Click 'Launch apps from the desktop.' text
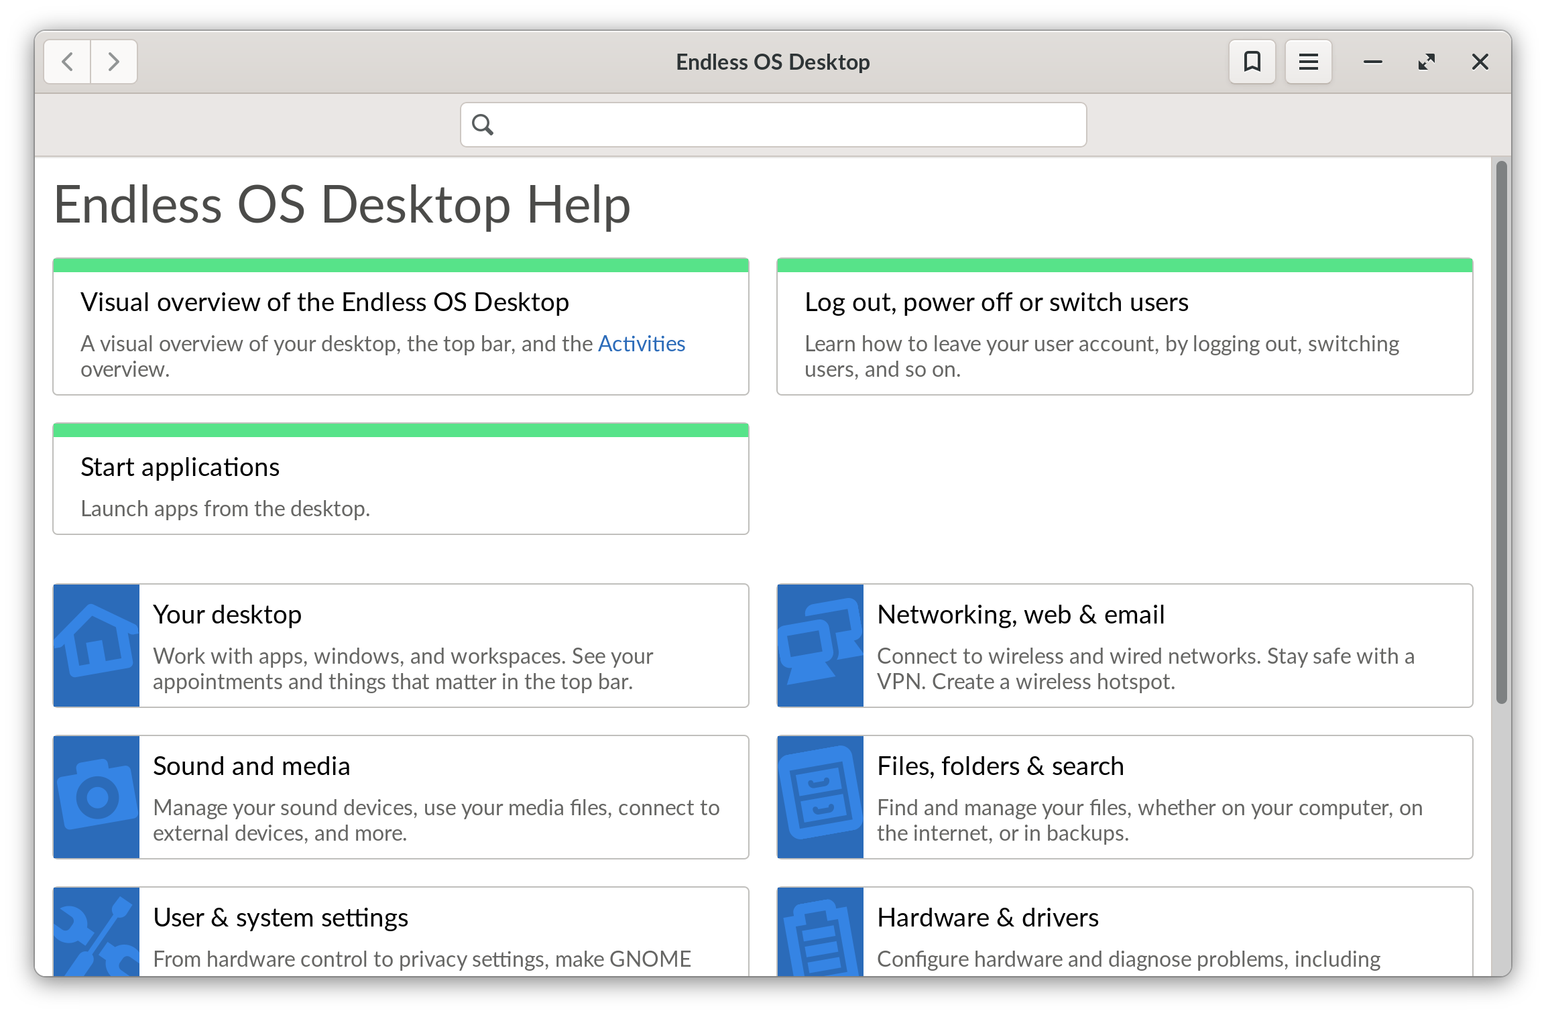 [225, 509]
